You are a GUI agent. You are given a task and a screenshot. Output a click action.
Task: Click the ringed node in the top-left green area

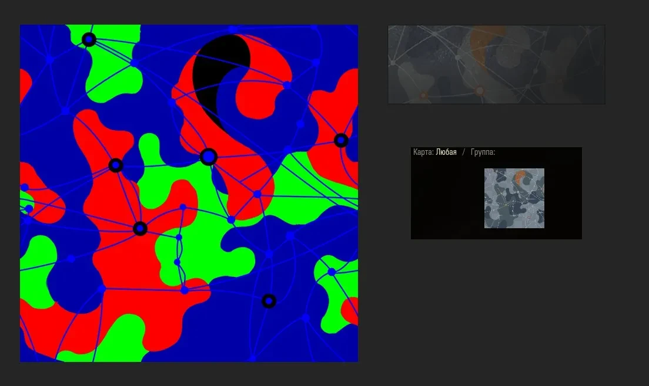coord(89,39)
